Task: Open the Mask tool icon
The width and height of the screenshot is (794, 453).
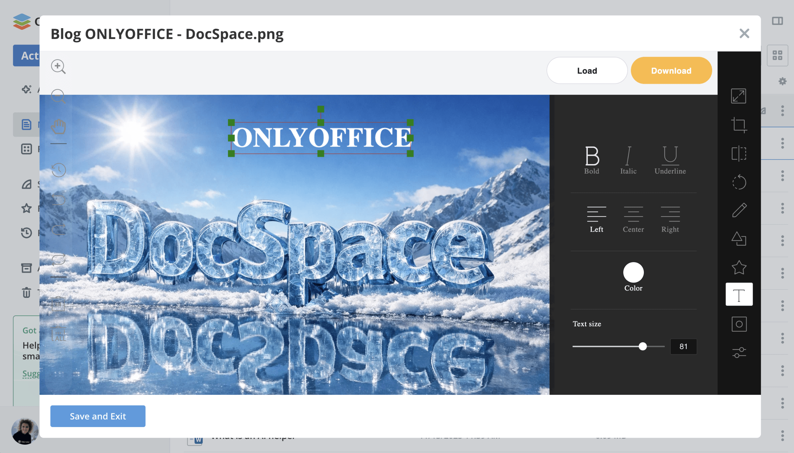Action: (x=739, y=324)
